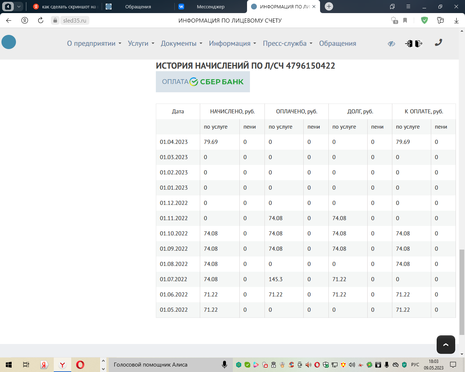Switch to the "как сделать скриншот" tab
This screenshot has width=465, height=372.
(x=65, y=7)
